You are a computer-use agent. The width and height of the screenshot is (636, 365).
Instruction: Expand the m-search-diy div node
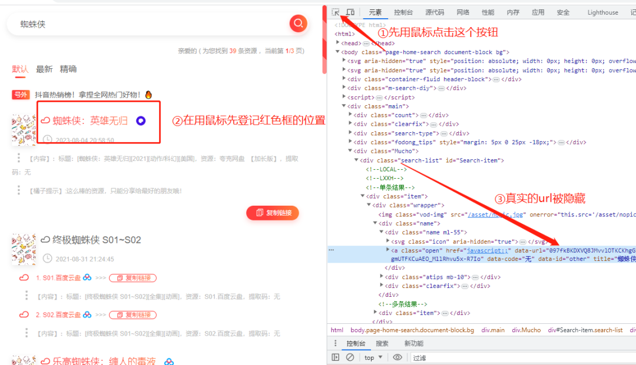click(x=344, y=87)
